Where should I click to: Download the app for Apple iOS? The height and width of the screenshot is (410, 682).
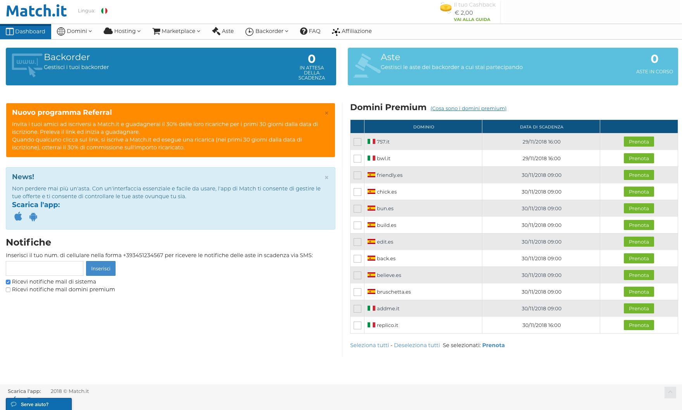18,216
